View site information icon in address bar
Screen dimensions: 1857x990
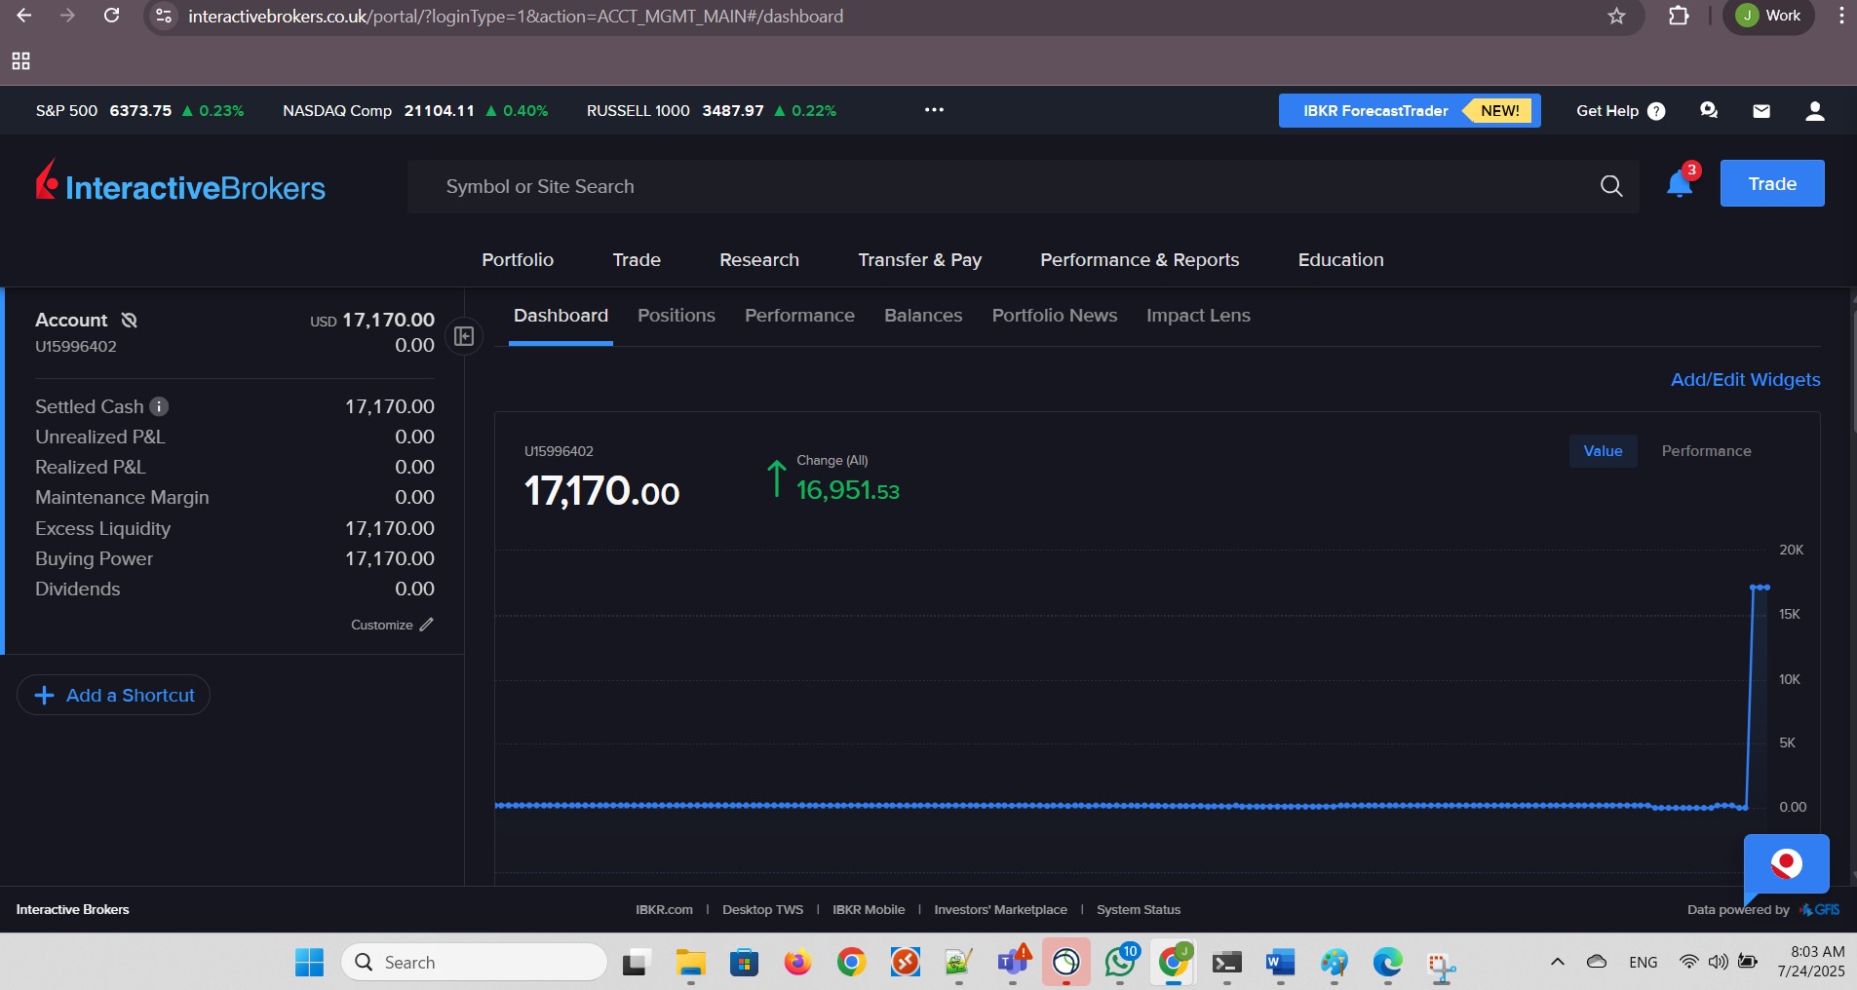click(x=164, y=16)
